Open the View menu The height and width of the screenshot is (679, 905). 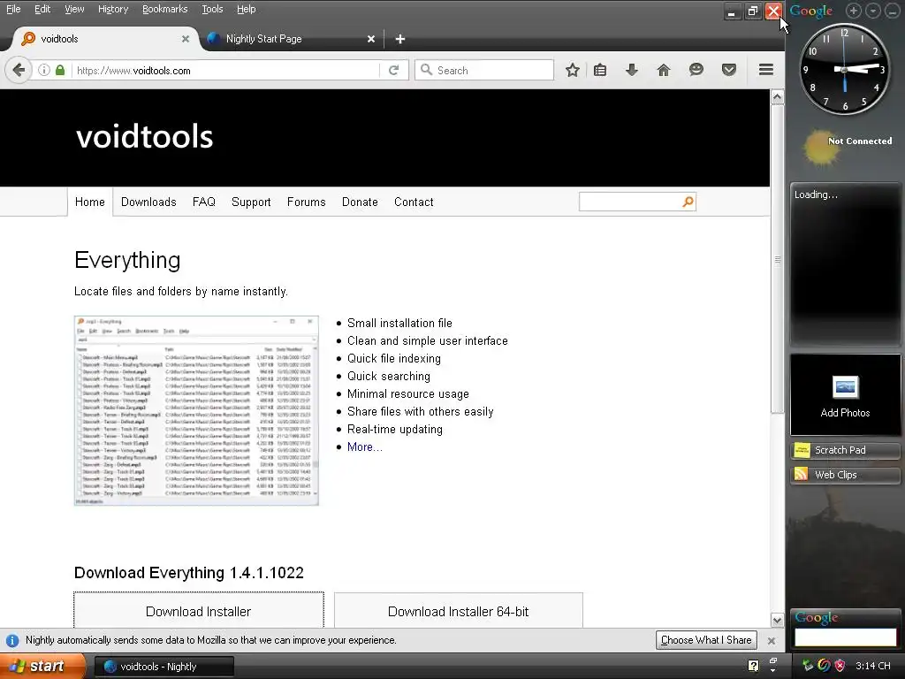click(x=74, y=9)
